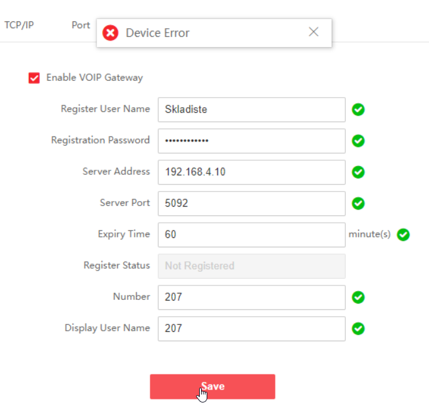Open the Port tab
The height and width of the screenshot is (407, 429).
point(81,26)
